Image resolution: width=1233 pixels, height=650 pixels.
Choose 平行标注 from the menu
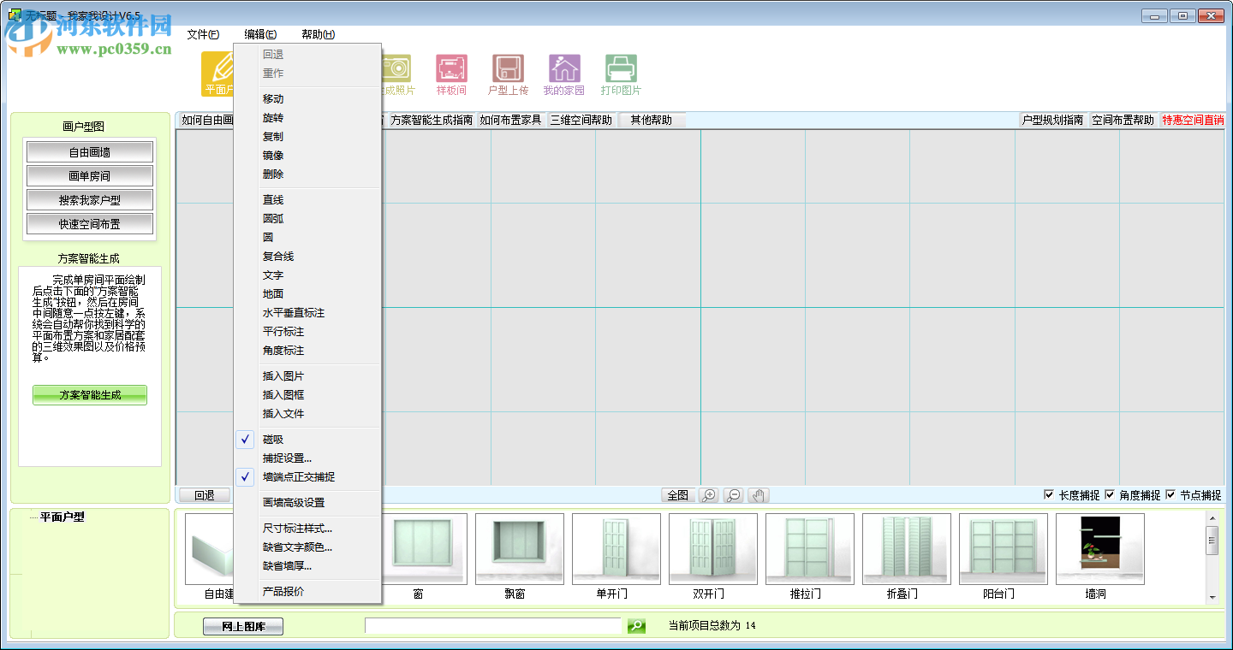click(308, 332)
